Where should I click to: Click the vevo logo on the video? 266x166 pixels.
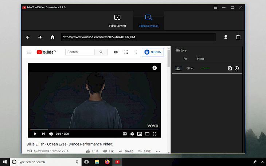(x=153, y=126)
